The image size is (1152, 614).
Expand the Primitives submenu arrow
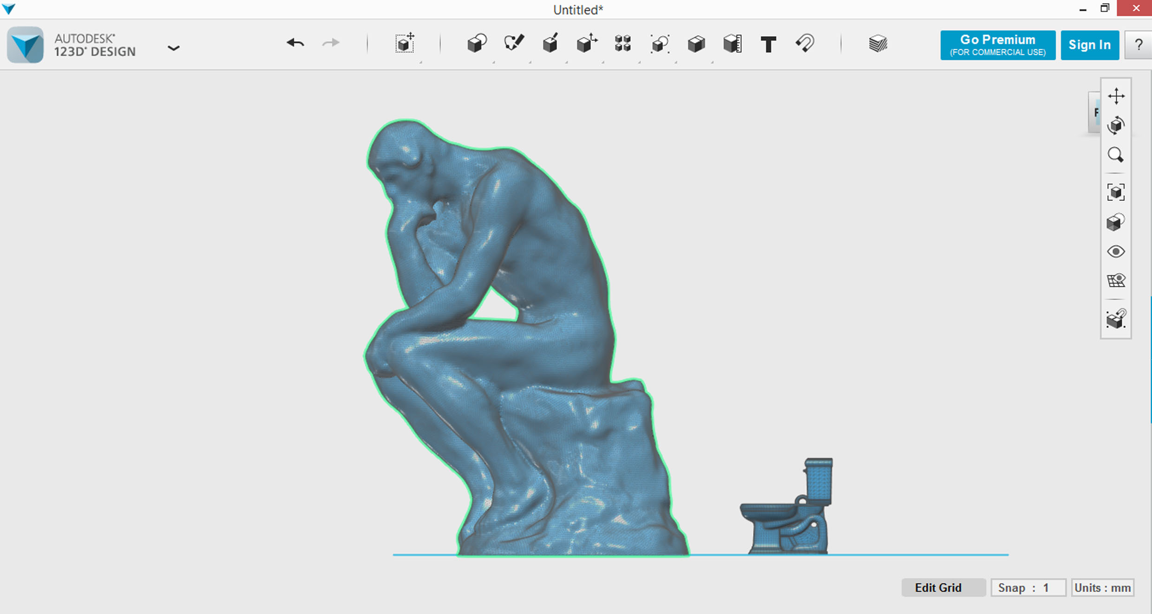click(x=493, y=62)
